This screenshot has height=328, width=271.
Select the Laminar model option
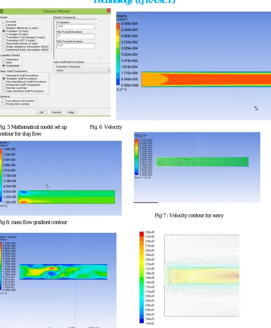pos(4,25)
